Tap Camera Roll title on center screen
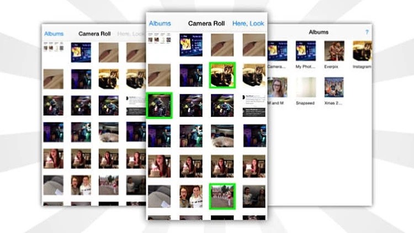The width and height of the screenshot is (414, 233). (206, 24)
